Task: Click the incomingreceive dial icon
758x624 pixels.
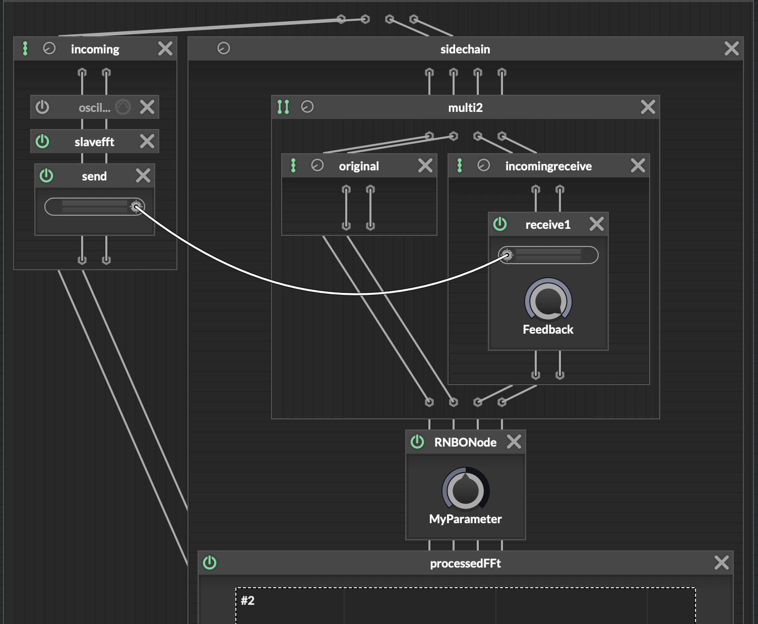Action: tap(484, 165)
